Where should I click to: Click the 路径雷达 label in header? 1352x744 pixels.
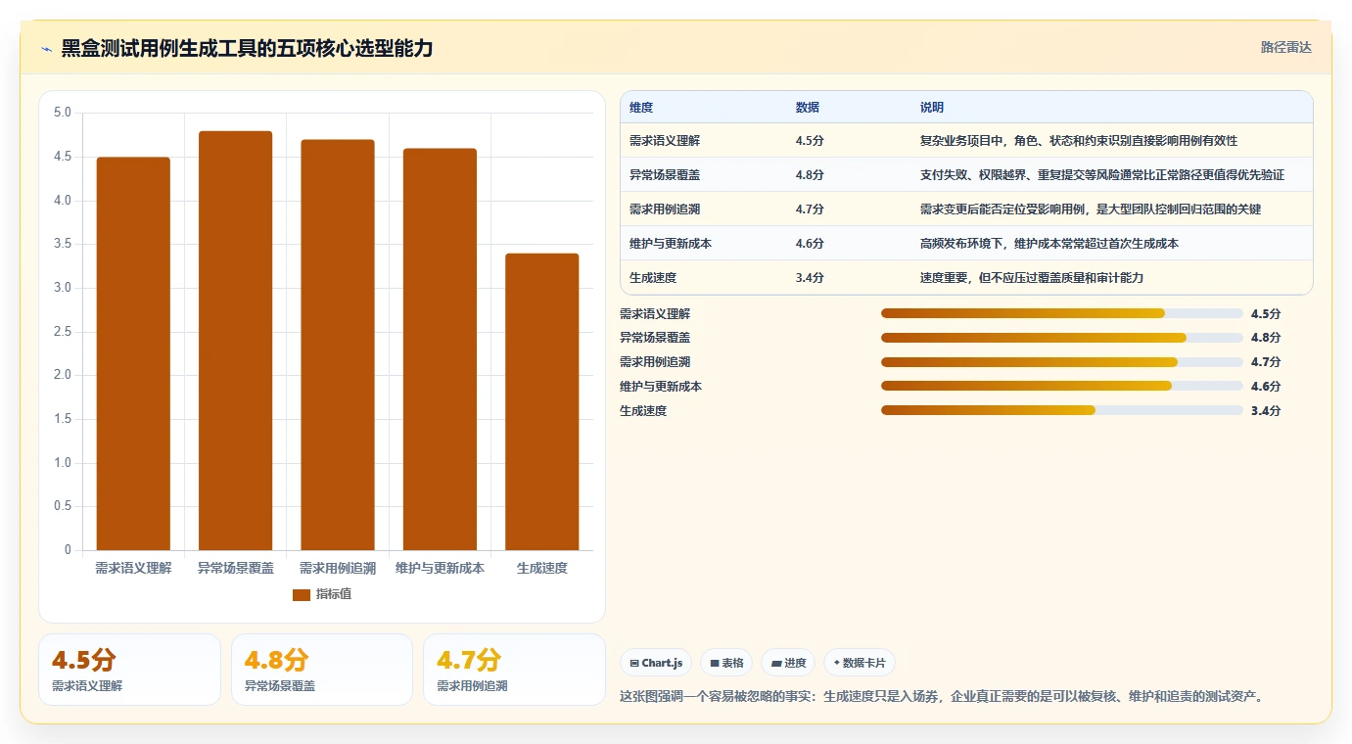click(1285, 47)
